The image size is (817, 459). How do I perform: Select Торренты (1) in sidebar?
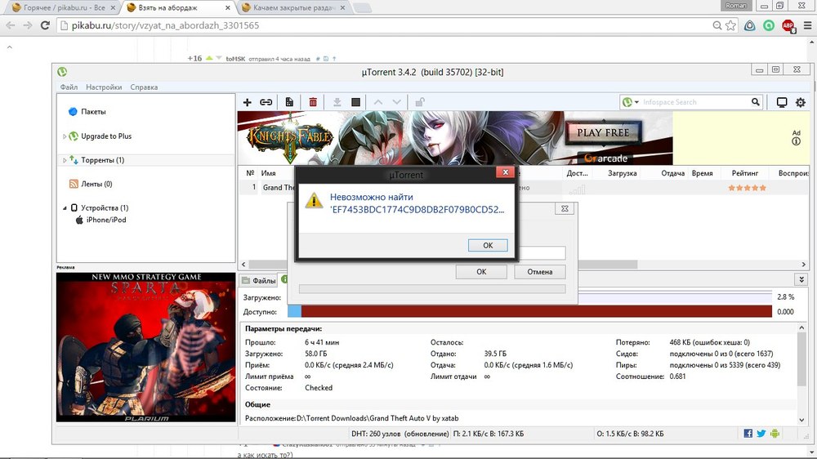[x=103, y=160]
